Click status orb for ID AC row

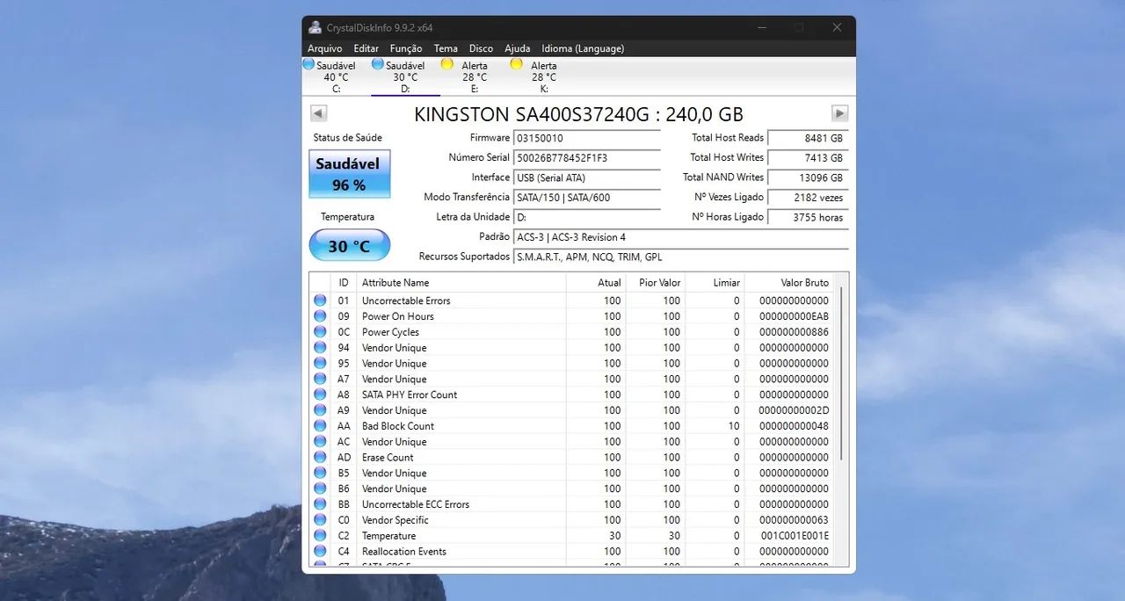pyautogui.click(x=320, y=442)
